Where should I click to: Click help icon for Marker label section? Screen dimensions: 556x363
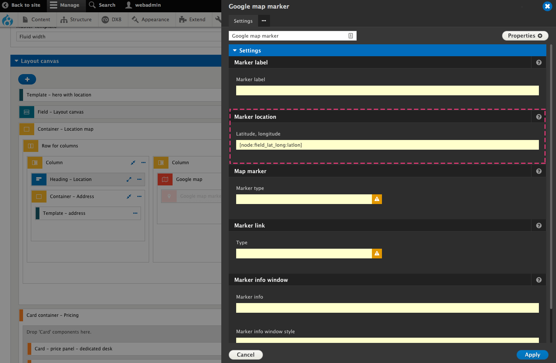539,63
